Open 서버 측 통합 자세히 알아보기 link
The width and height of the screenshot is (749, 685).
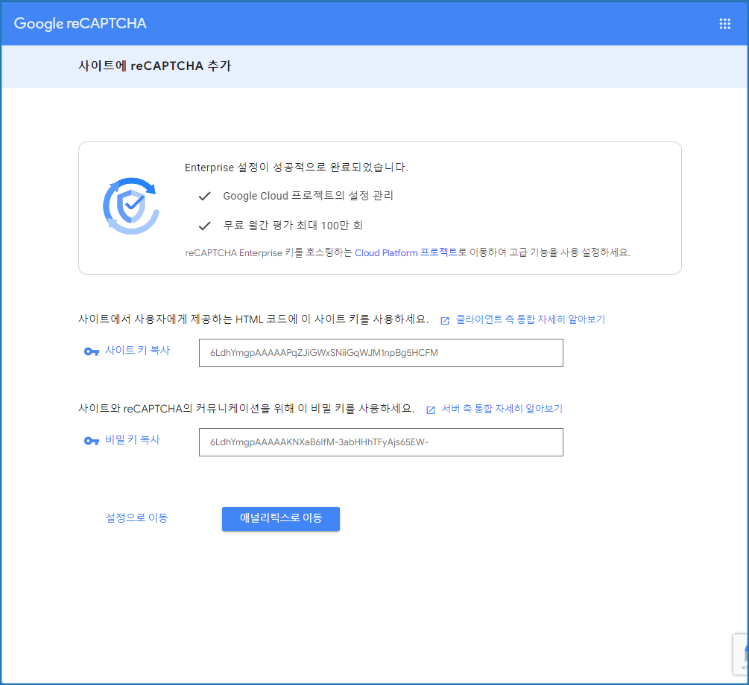502,409
